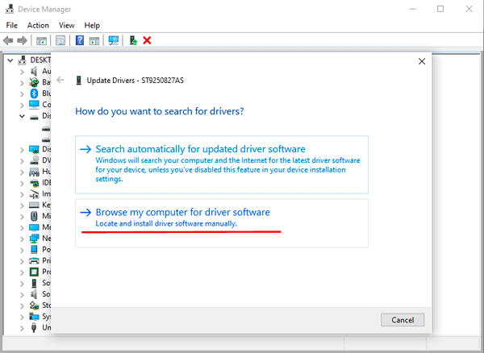This screenshot has height=353, width=484.
Task: Select the Imaging devices icon in tree
Action: pyautogui.click(x=34, y=194)
